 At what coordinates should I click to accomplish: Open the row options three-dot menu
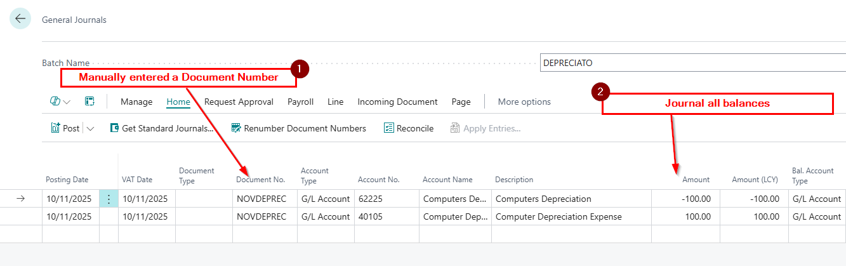tap(109, 199)
